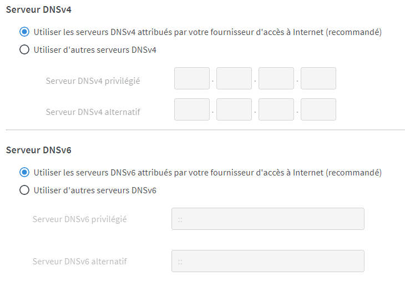Click the 'Serveur DNSv6 privilégié' label
The width and height of the screenshot is (405, 281).
80,219
